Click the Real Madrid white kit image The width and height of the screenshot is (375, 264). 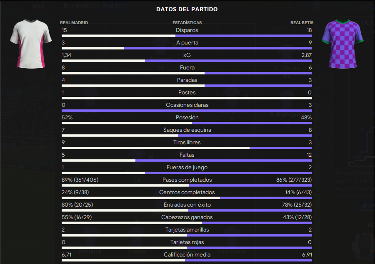[31, 44]
